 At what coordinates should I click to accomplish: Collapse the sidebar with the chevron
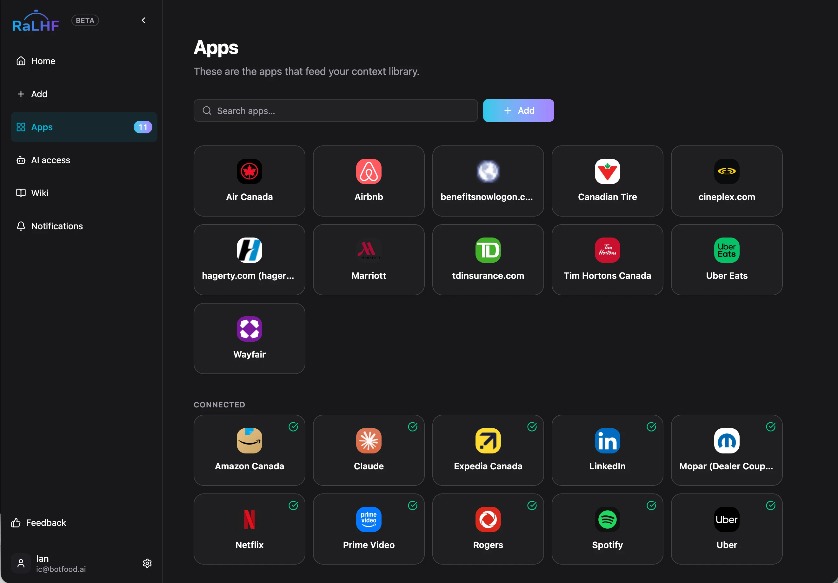pyautogui.click(x=144, y=20)
